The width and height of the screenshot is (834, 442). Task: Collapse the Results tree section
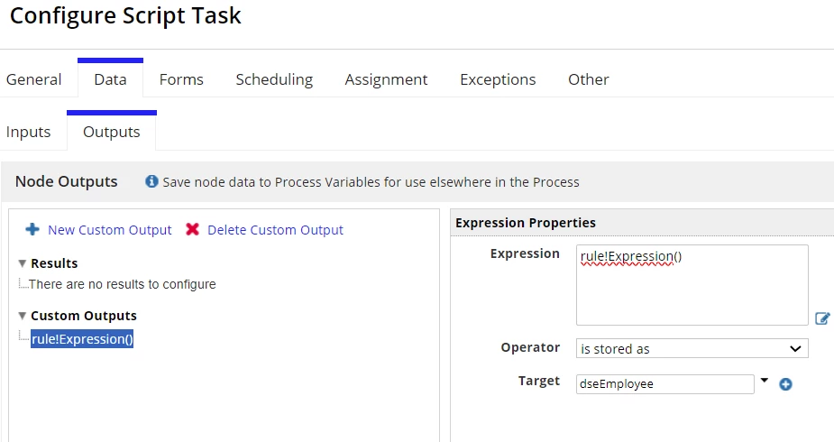click(23, 263)
